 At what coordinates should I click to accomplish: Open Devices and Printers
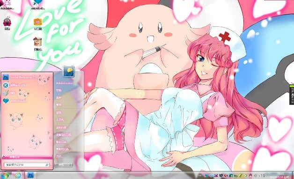63,134
